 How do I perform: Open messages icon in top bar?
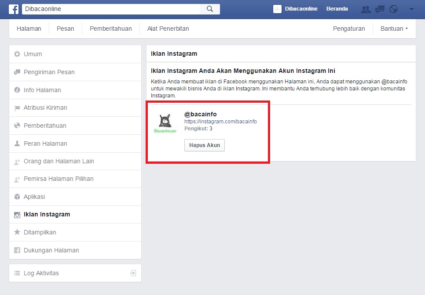(x=380, y=10)
